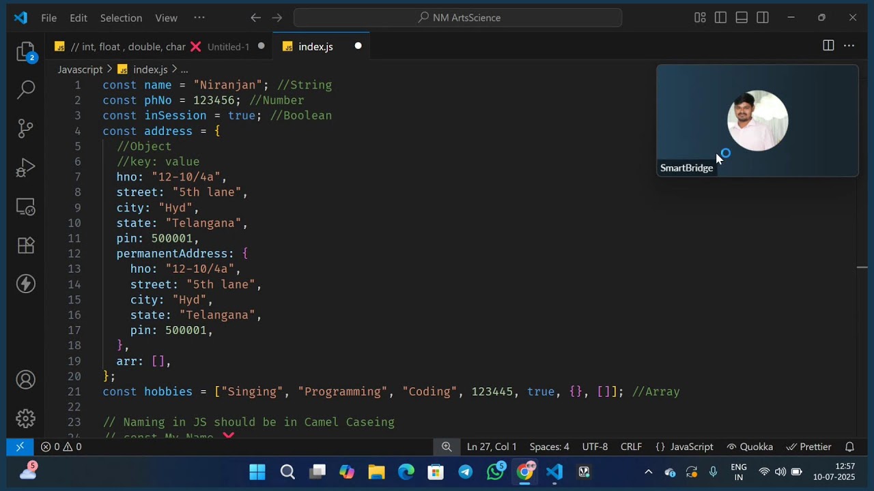Open Microsoft Store from taskbar
874x491 pixels.
436,472
